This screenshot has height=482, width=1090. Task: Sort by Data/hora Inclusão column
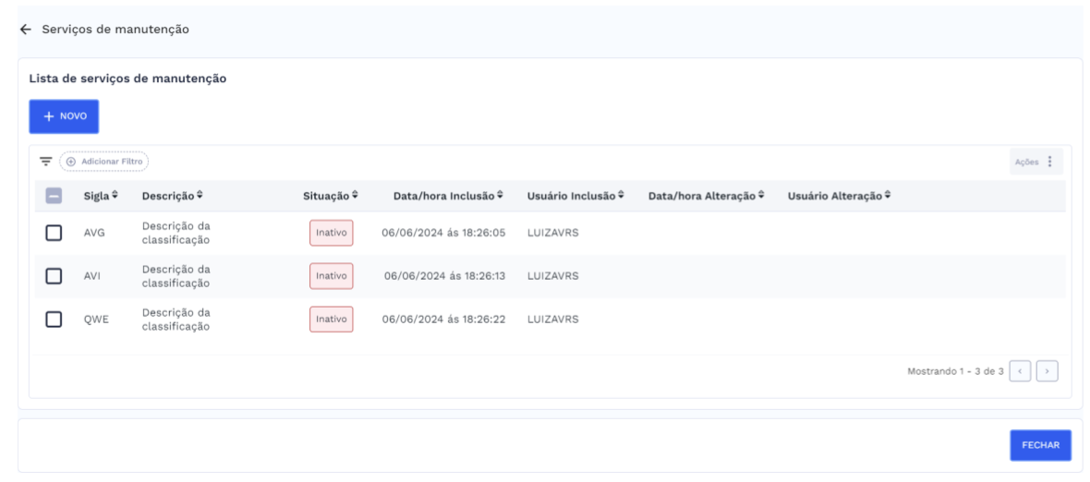click(x=500, y=196)
